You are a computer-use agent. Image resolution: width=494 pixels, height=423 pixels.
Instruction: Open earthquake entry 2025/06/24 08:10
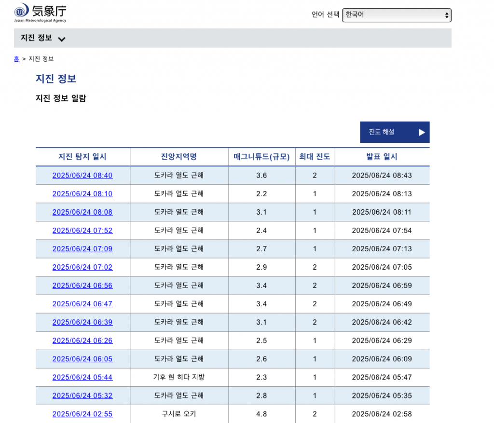coord(82,194)
